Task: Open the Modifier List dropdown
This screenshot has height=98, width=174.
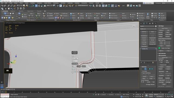Action: pos(148,29)
